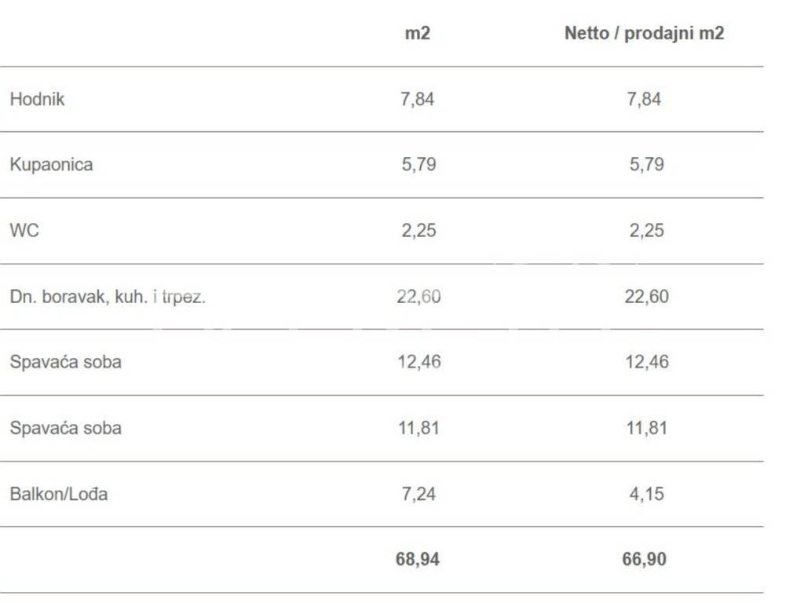
Task: Select the 7,84 value in m2 column
Action: click(417, 99)
